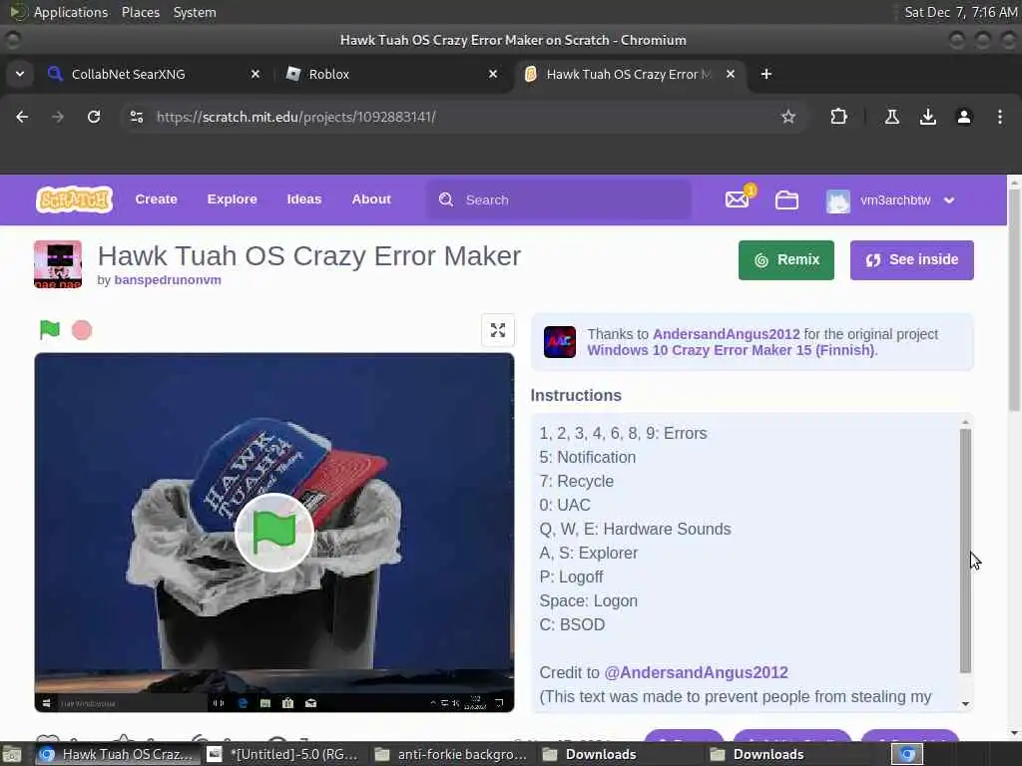Open the Explore menu item

click(232, 199)
